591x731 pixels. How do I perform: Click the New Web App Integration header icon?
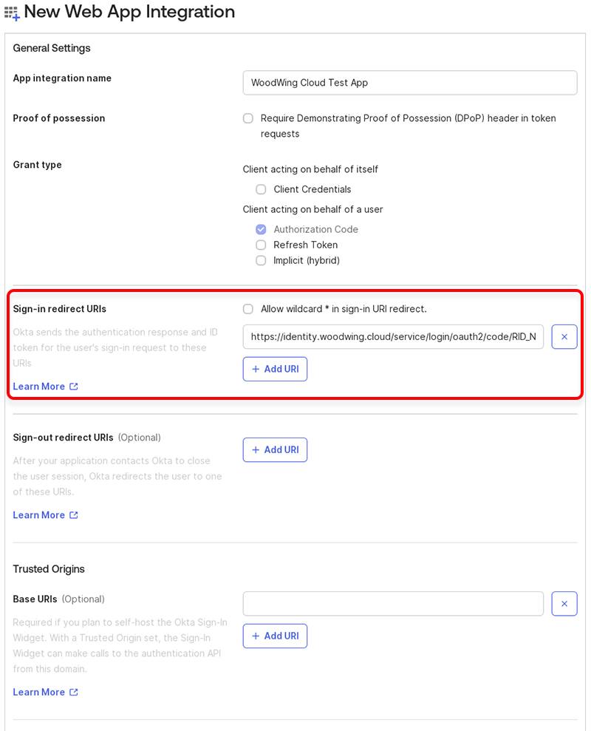(x=12, y=13)
